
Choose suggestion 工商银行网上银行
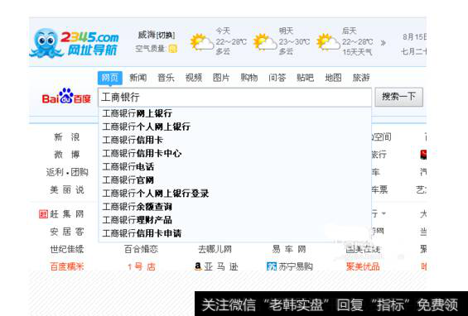[x=235, y=113]
